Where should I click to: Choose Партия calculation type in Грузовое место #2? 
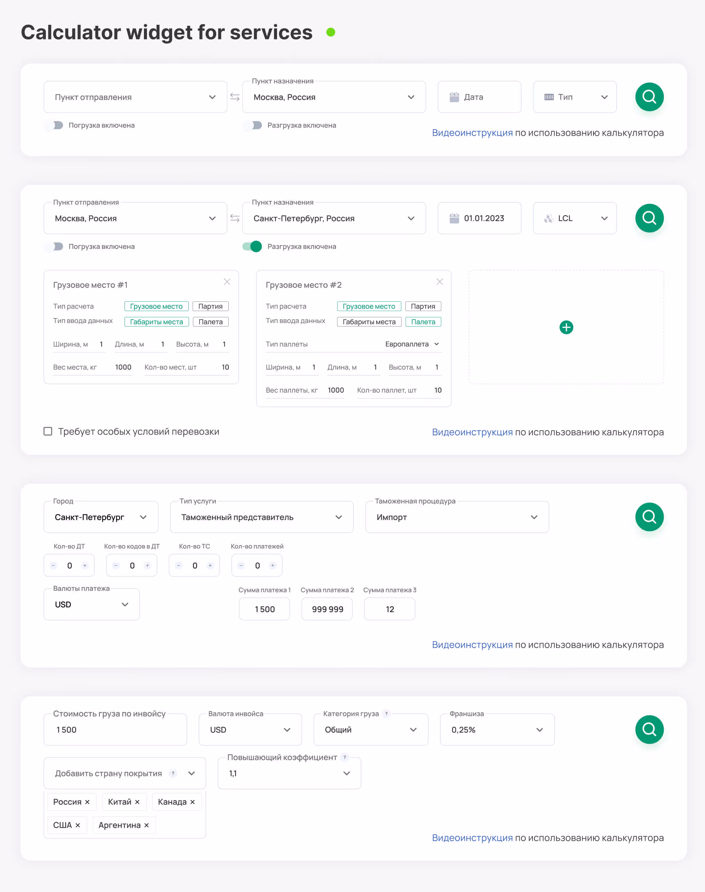[423, 306]
